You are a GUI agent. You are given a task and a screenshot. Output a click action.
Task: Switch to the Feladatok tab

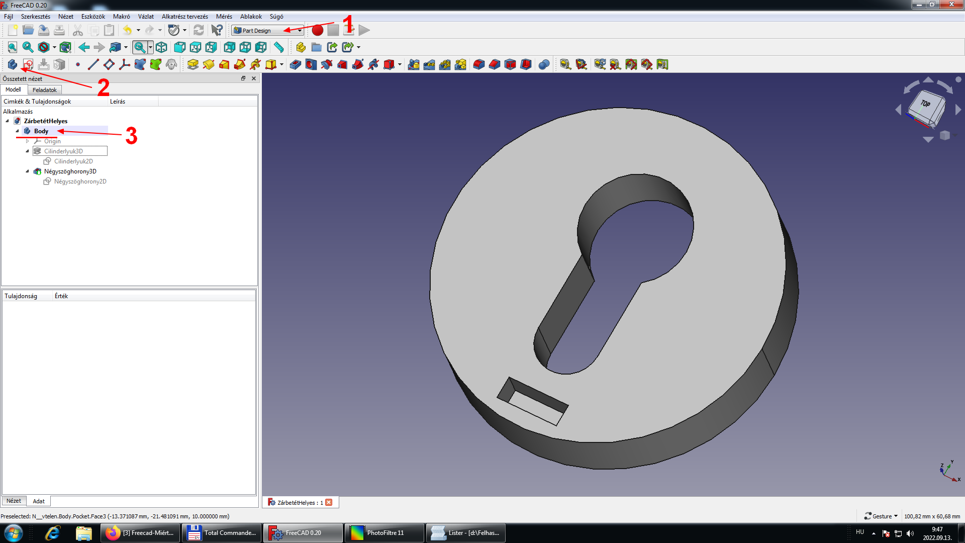point(45,90)
